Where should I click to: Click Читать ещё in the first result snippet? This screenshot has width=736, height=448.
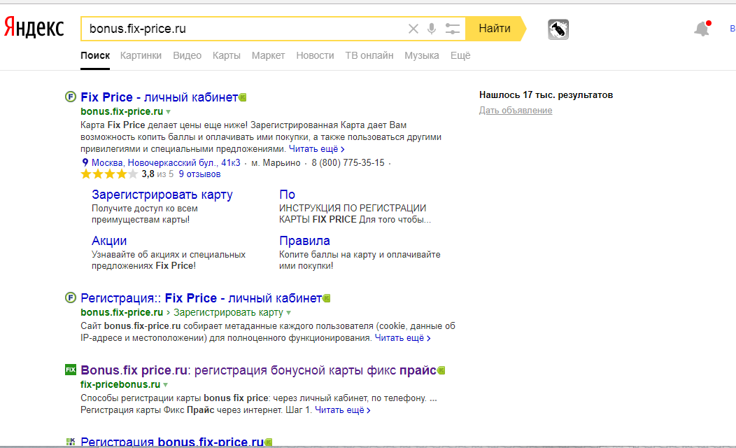[317, 149]
